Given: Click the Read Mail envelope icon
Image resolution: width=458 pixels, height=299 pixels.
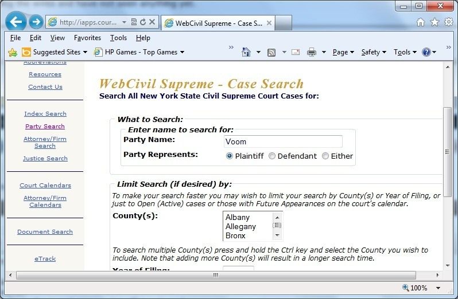Looking at the screenshot, I should [x=296, y=52].
